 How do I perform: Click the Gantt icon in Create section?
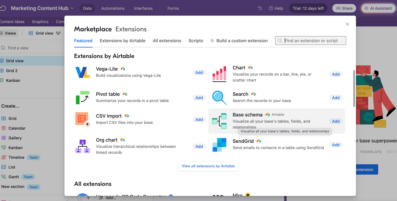[x=4, y=177]
